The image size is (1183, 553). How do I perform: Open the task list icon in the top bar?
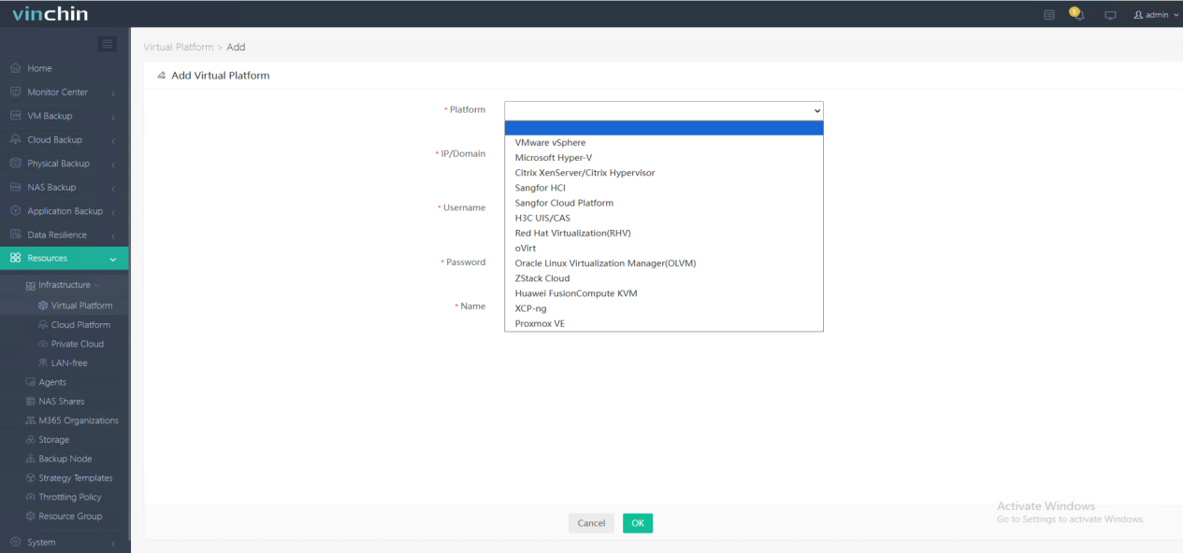(x=1049, y=15)
